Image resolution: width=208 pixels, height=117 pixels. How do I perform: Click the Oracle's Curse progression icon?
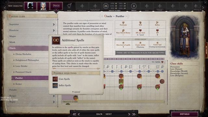[x=76, y=98]
